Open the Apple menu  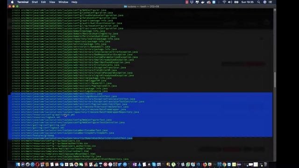point(13,2)
